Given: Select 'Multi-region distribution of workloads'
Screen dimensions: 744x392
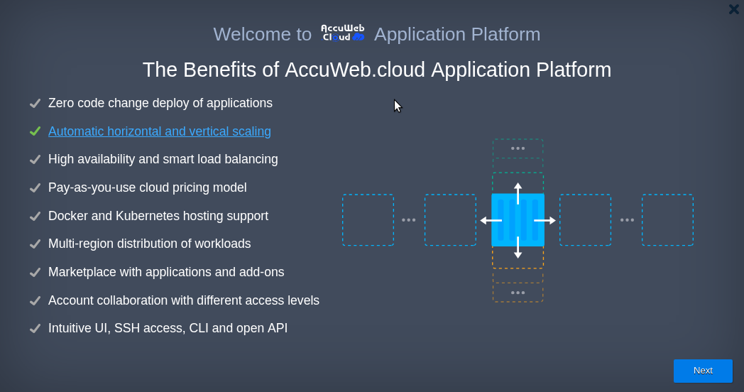Looking at the screenshot, I should 150,244.
